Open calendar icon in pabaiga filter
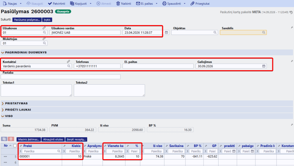This screenshot has height=166, width=294. click(253, 151)
